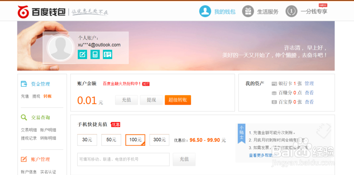Viewport: 354px width, 175px height.
Task: Click 提现 button beside account balance
Action: coord(151,100)
